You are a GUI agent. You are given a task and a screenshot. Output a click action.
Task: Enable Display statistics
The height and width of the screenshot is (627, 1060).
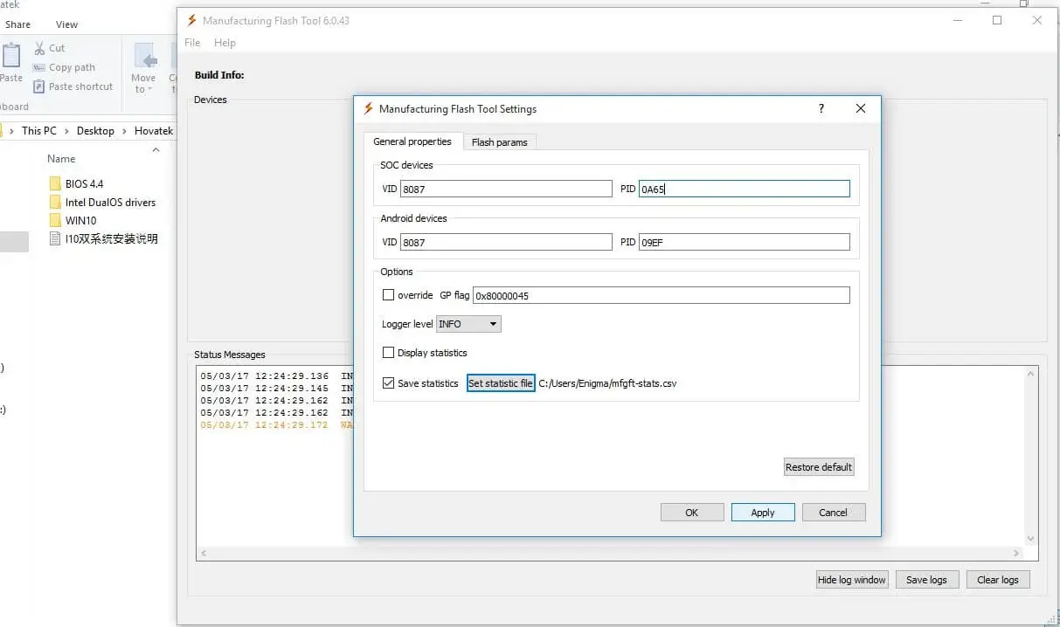coord(389,353)
